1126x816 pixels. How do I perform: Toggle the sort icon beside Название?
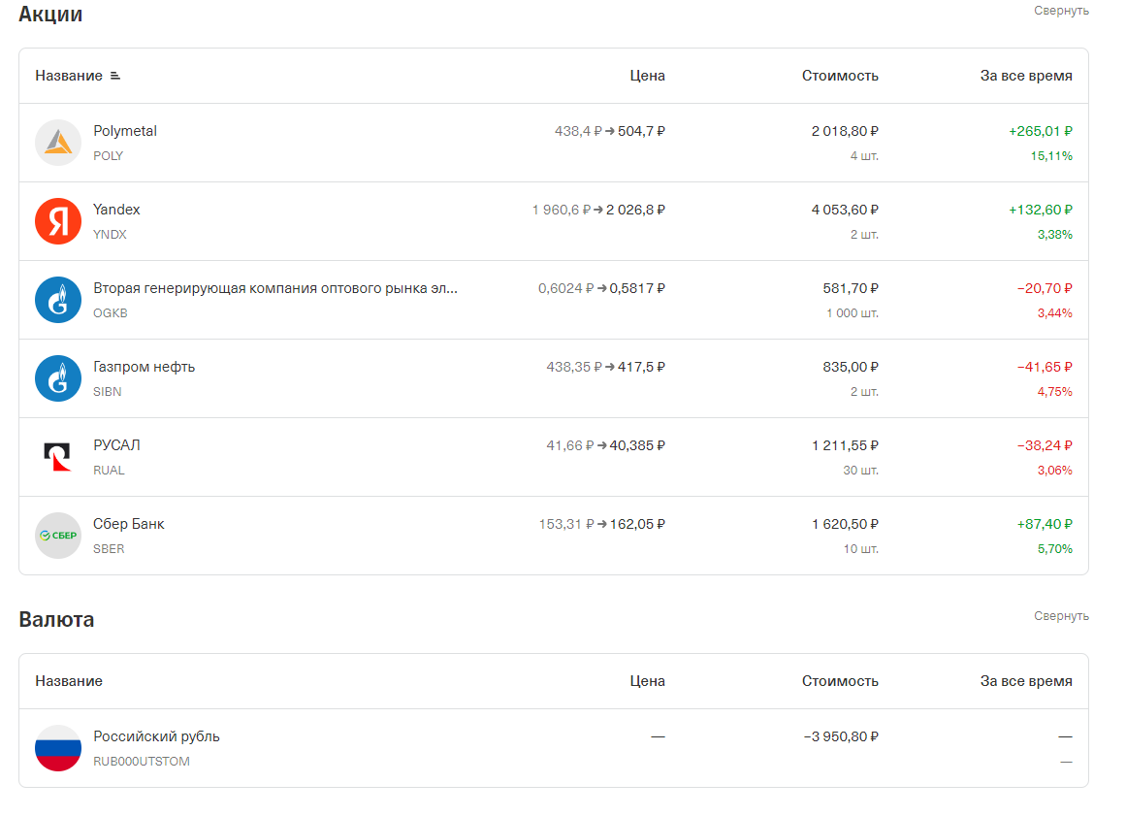114,76
